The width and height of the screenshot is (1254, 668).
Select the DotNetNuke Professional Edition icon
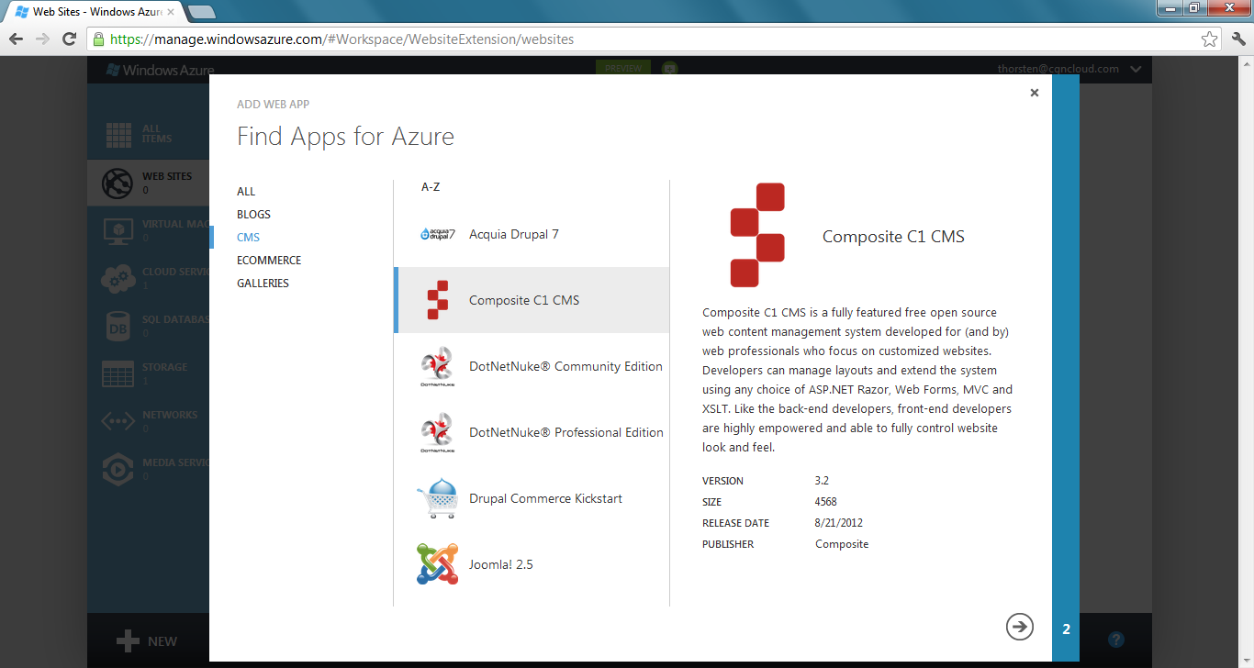[436, 433]
